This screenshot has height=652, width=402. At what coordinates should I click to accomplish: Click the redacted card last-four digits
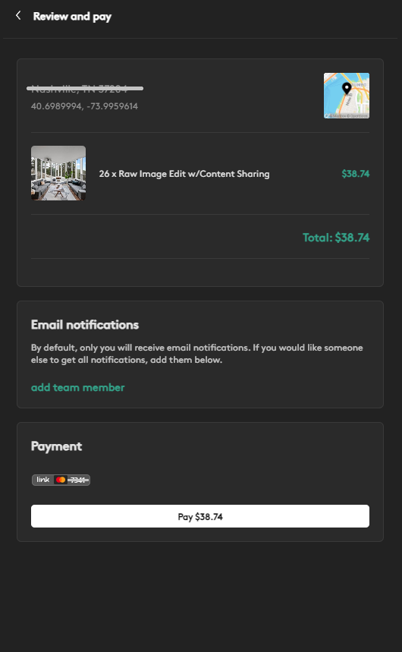pos(78,480)
